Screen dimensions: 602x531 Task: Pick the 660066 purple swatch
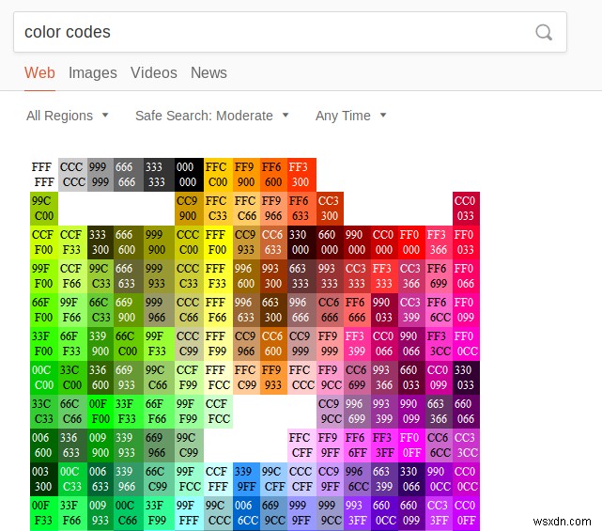coord(466,411)
